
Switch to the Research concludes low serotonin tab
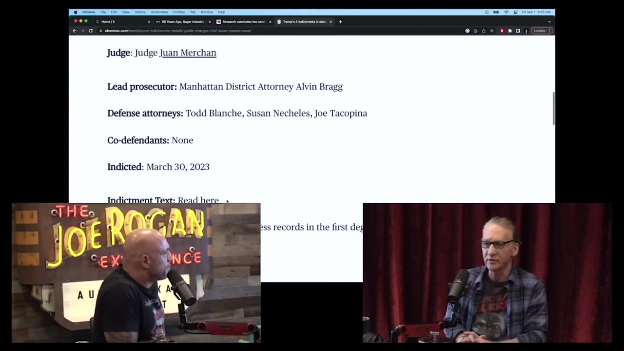pyautogui.click(x=243, y=21)
